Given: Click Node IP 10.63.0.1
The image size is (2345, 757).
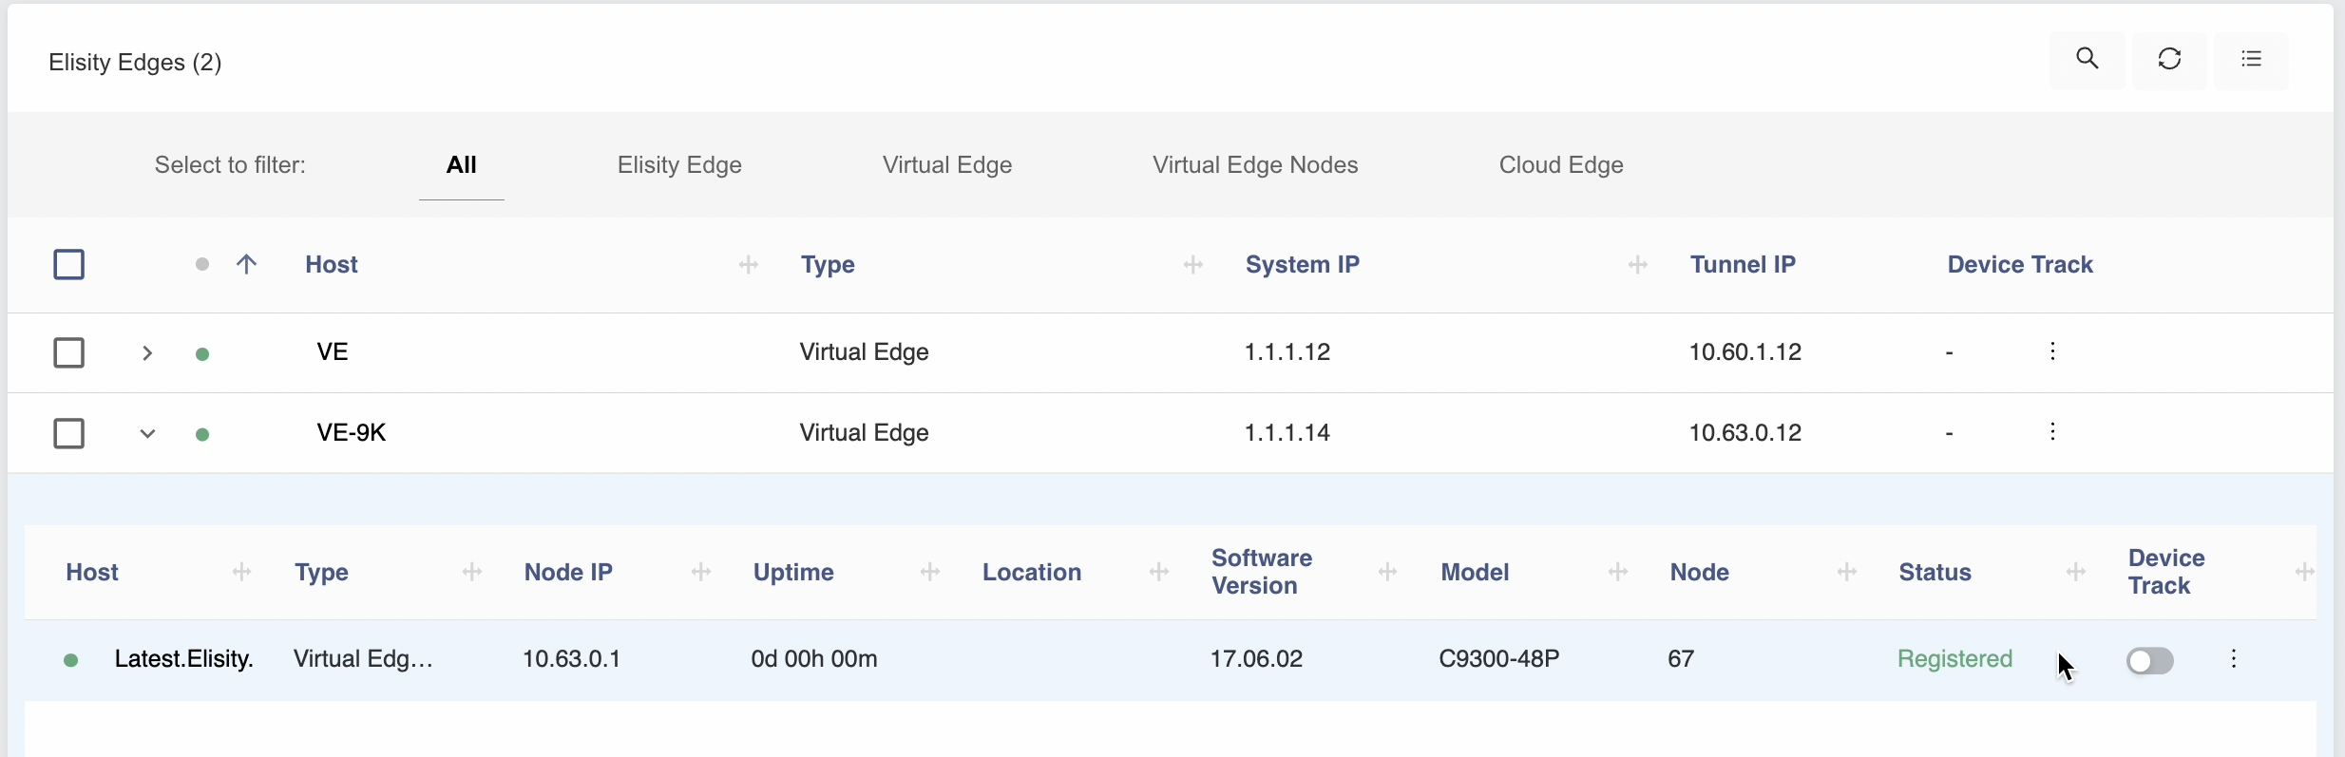Looking at the screenshot, I should [571, 658].
